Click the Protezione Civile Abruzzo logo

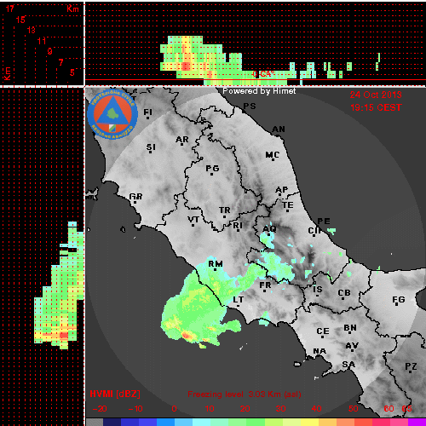click(x=112, y=114)
